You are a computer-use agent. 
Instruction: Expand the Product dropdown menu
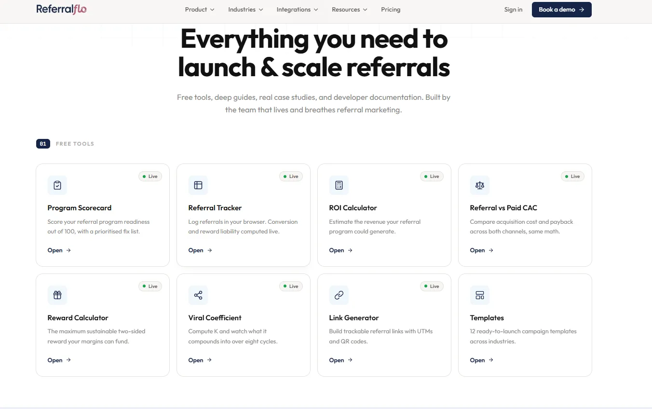200,10
